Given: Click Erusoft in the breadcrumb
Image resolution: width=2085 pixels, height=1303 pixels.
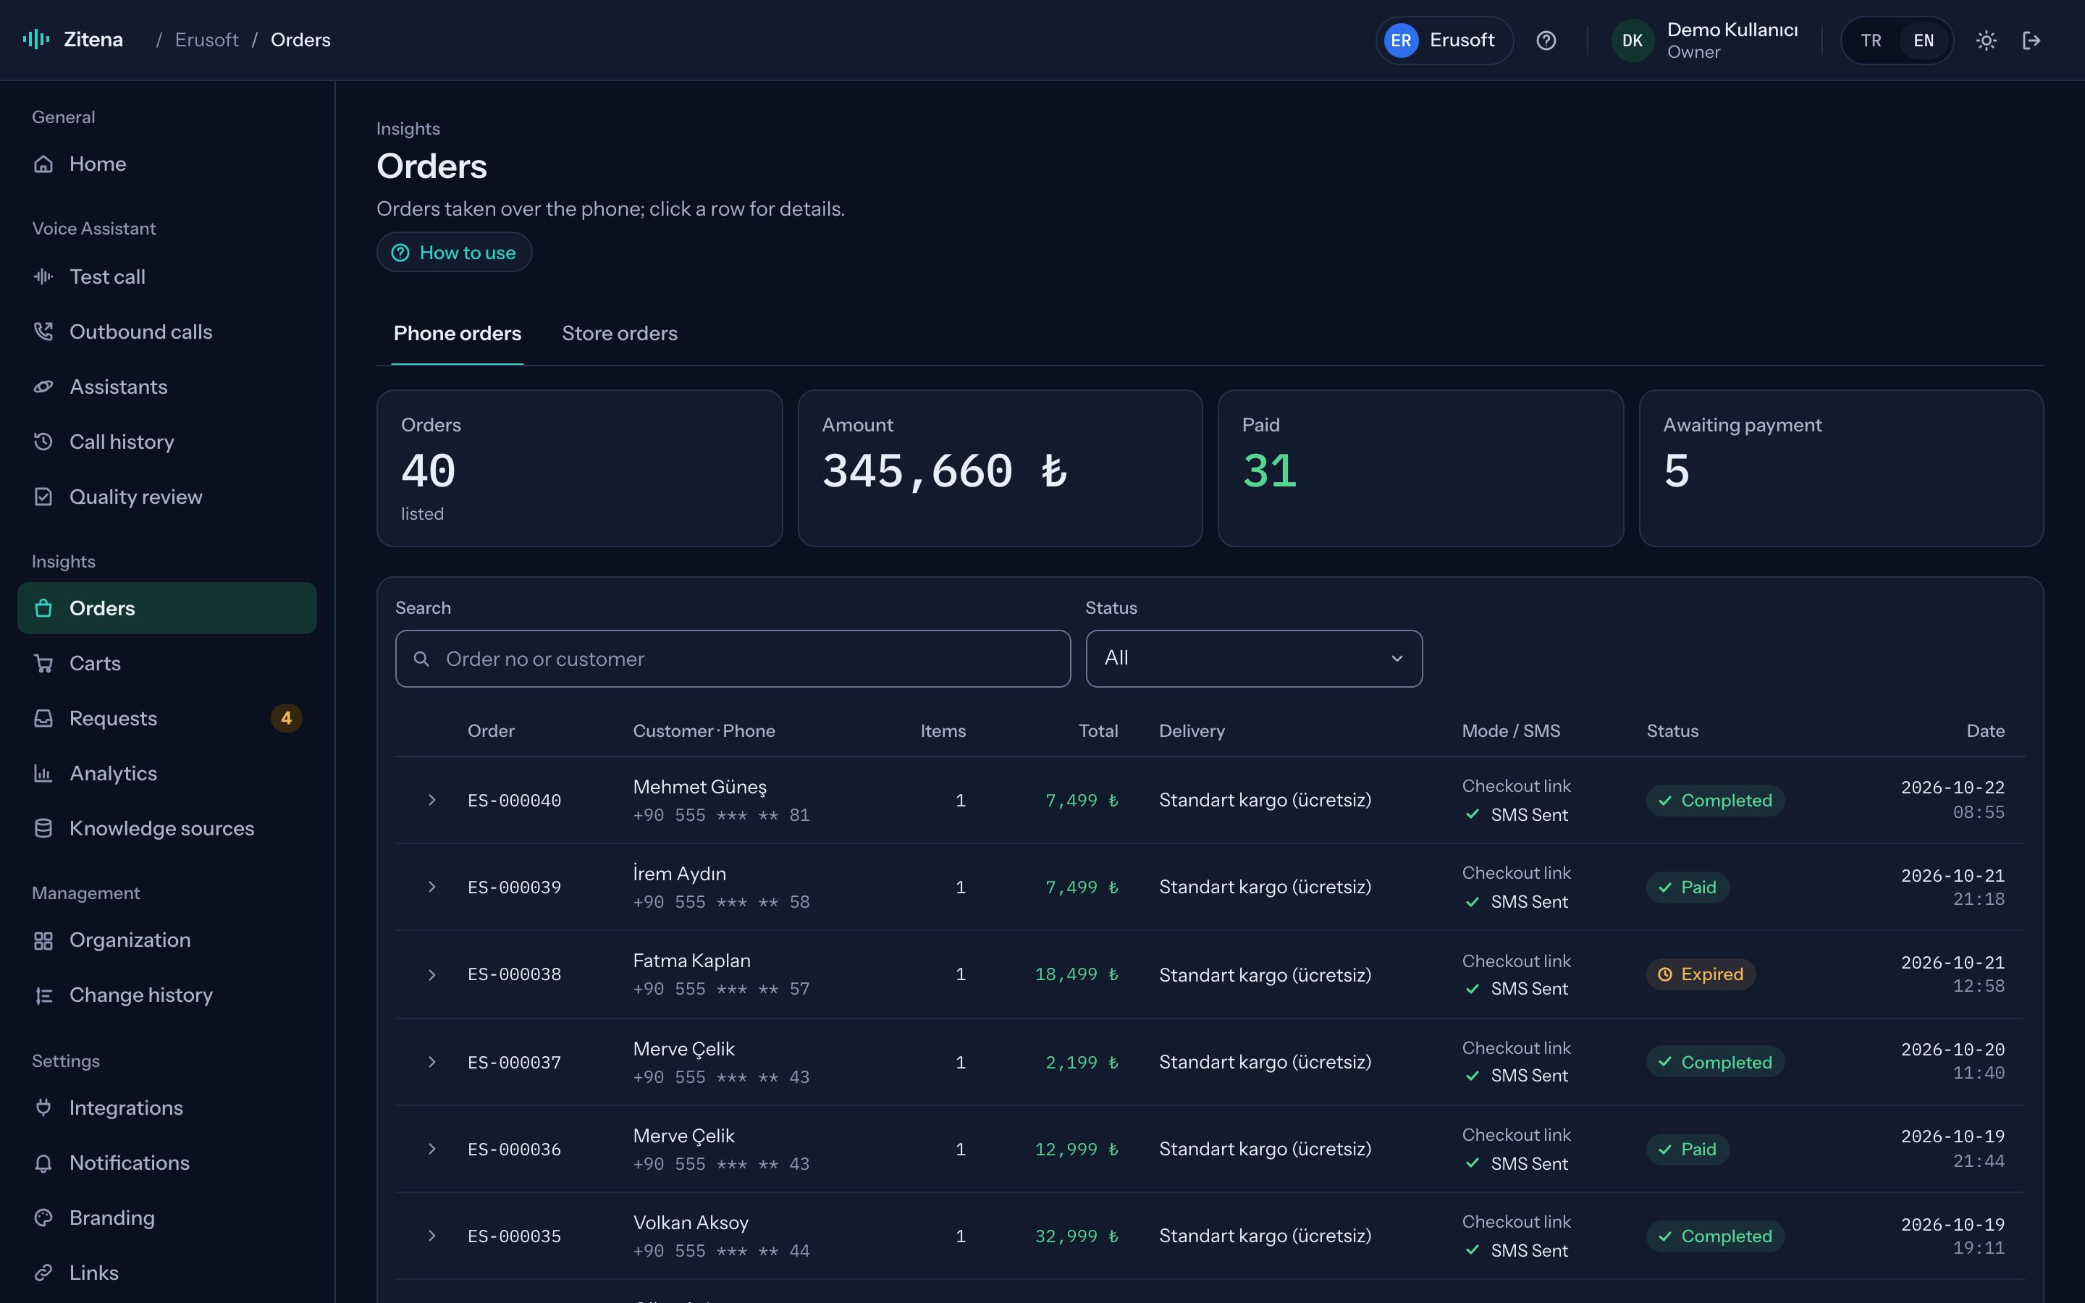Looking at the screenshot, I should pyautogui.click(x=207, y=40).
